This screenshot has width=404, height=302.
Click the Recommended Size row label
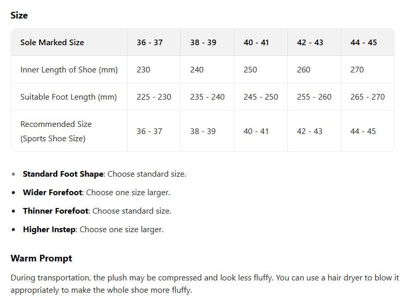[x=56, y=131]
